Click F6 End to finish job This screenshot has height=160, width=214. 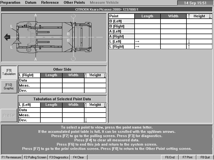click(x=170, y=157)
